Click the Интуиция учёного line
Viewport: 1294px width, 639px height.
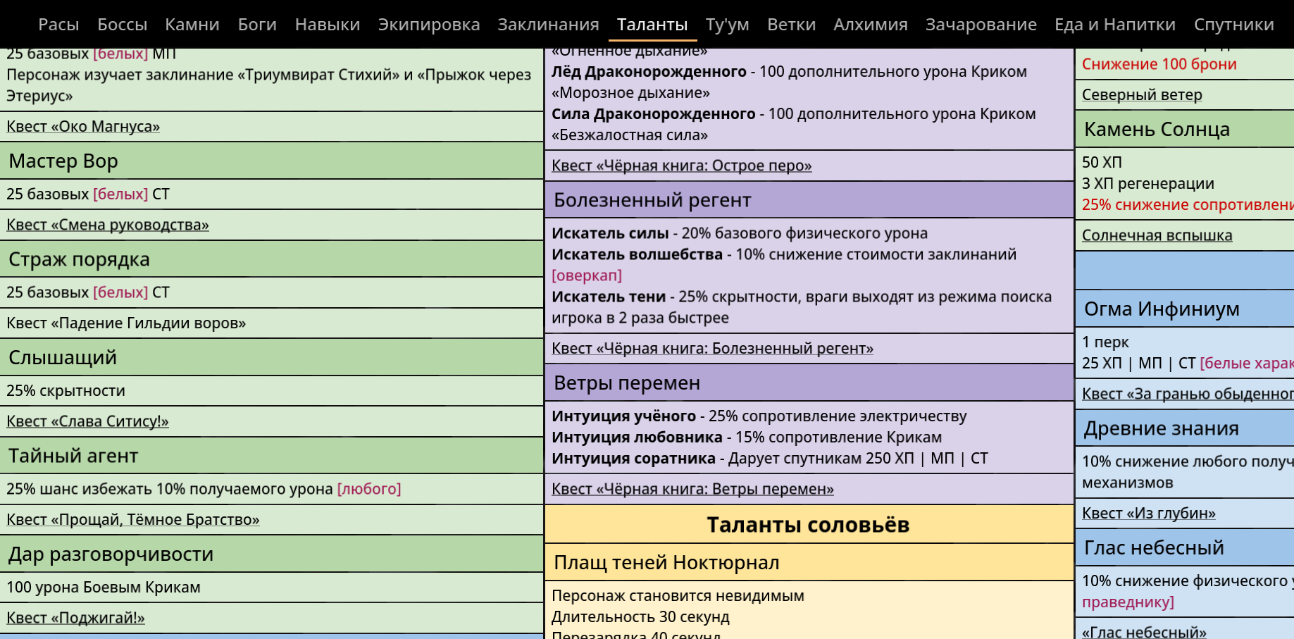tap(759, 416)
